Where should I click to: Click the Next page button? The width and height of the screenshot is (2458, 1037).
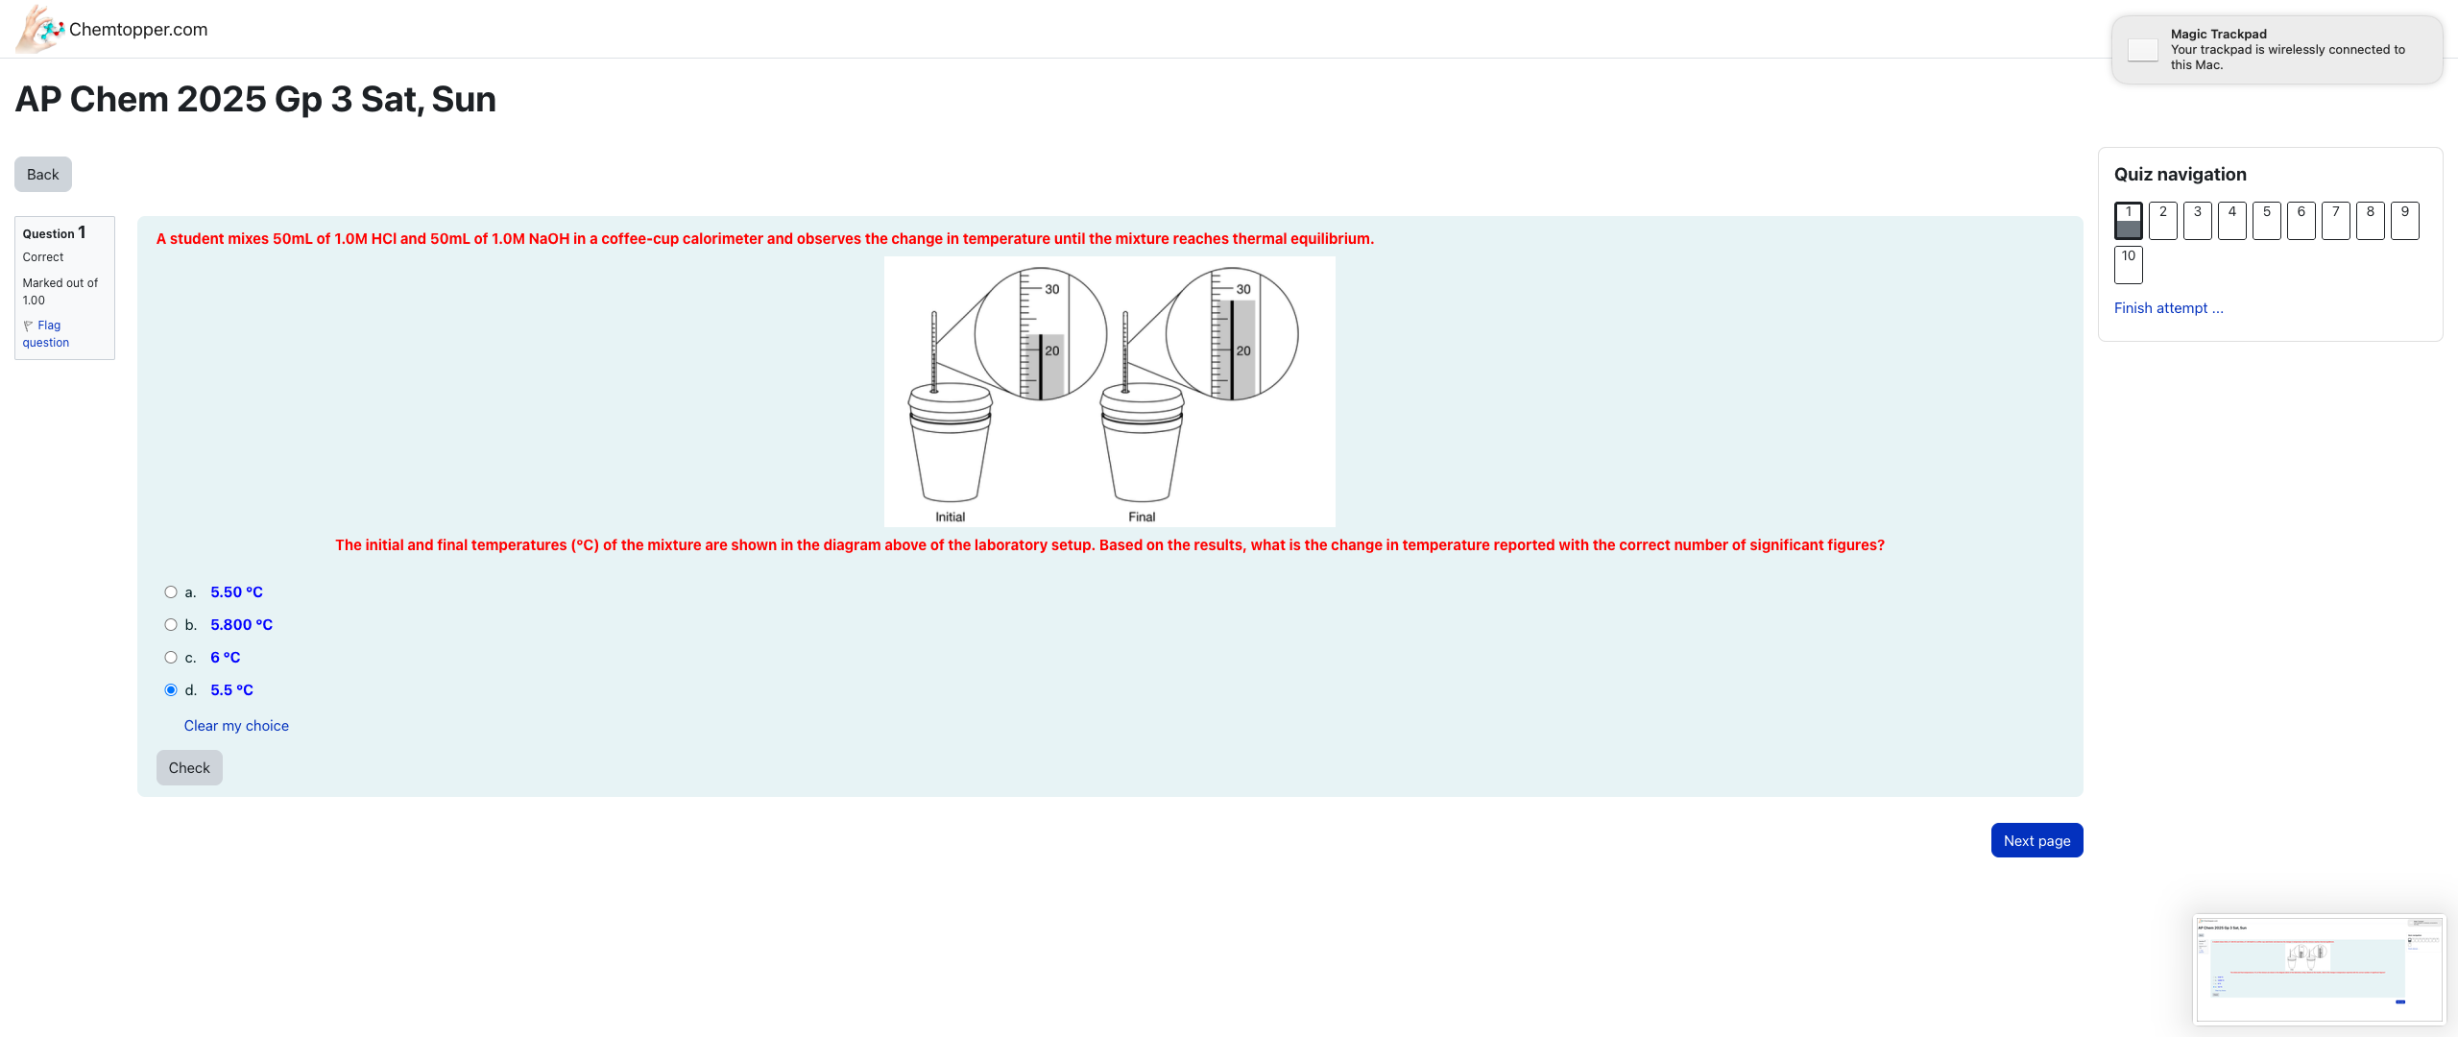click(2036, 839)
